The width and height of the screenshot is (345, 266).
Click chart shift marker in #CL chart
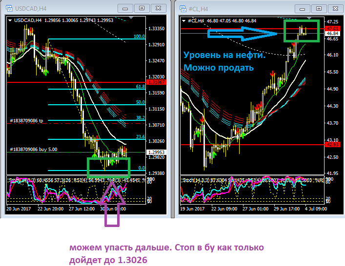tap(309, 18)
